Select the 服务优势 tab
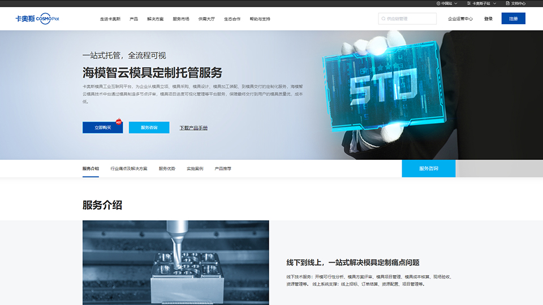The width and height of the screenshot is (543, 305). [x=167, y=169]
